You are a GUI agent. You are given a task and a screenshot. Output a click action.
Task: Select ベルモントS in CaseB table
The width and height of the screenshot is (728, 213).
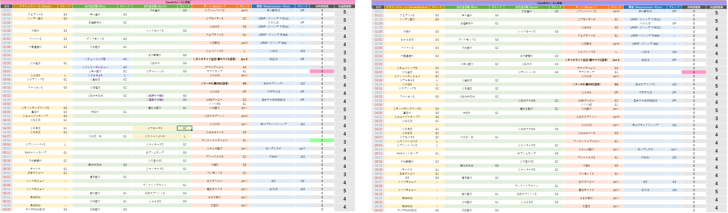click(586, 174)
